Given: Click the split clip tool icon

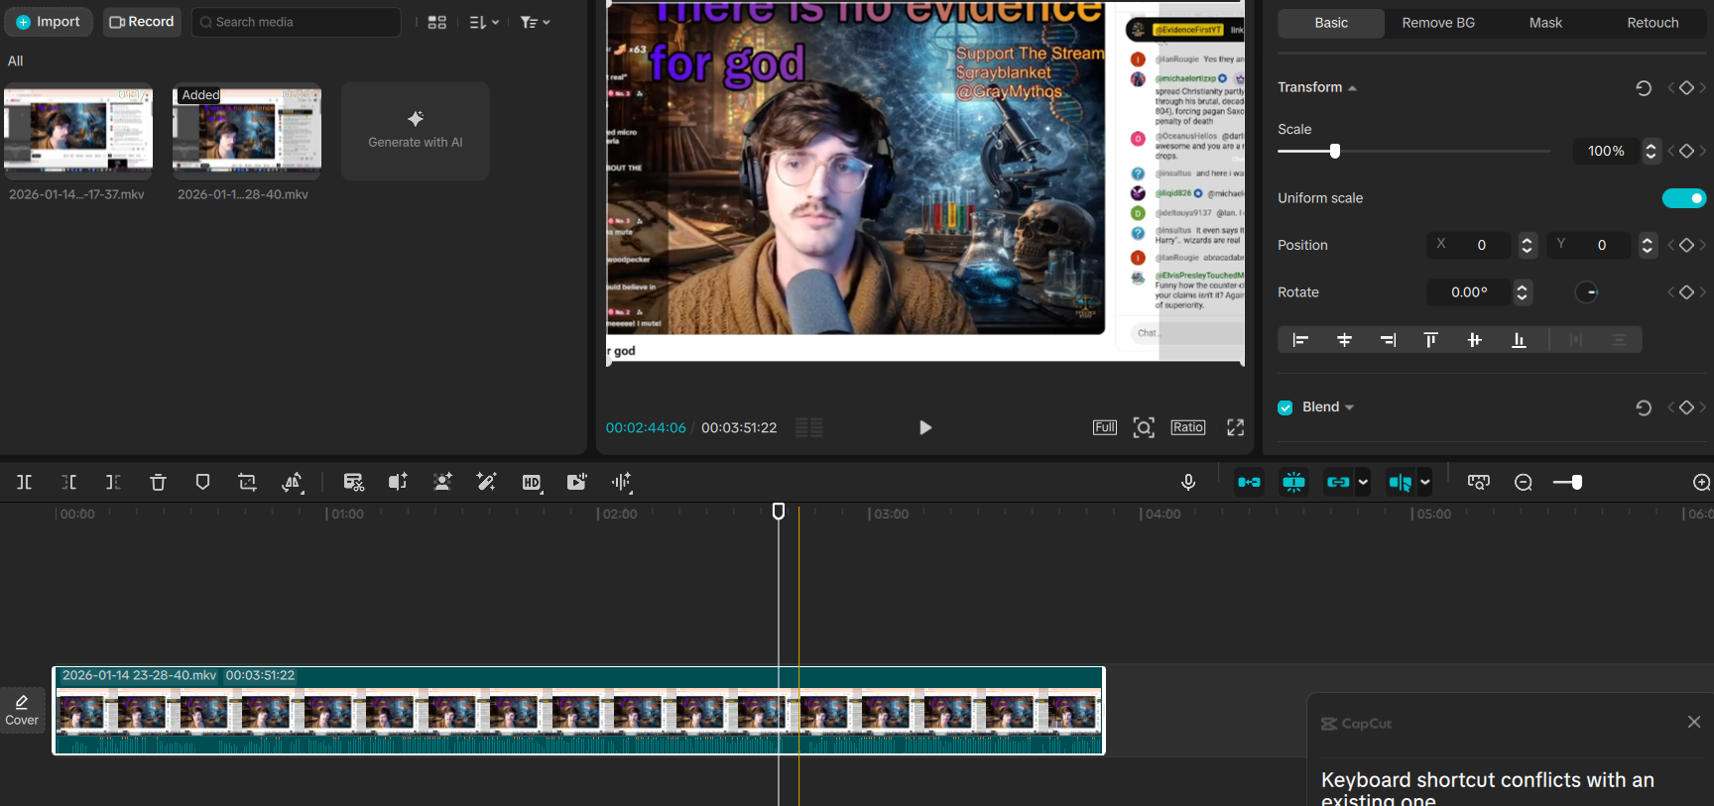Looking at the screenshot, I should 25,482.
